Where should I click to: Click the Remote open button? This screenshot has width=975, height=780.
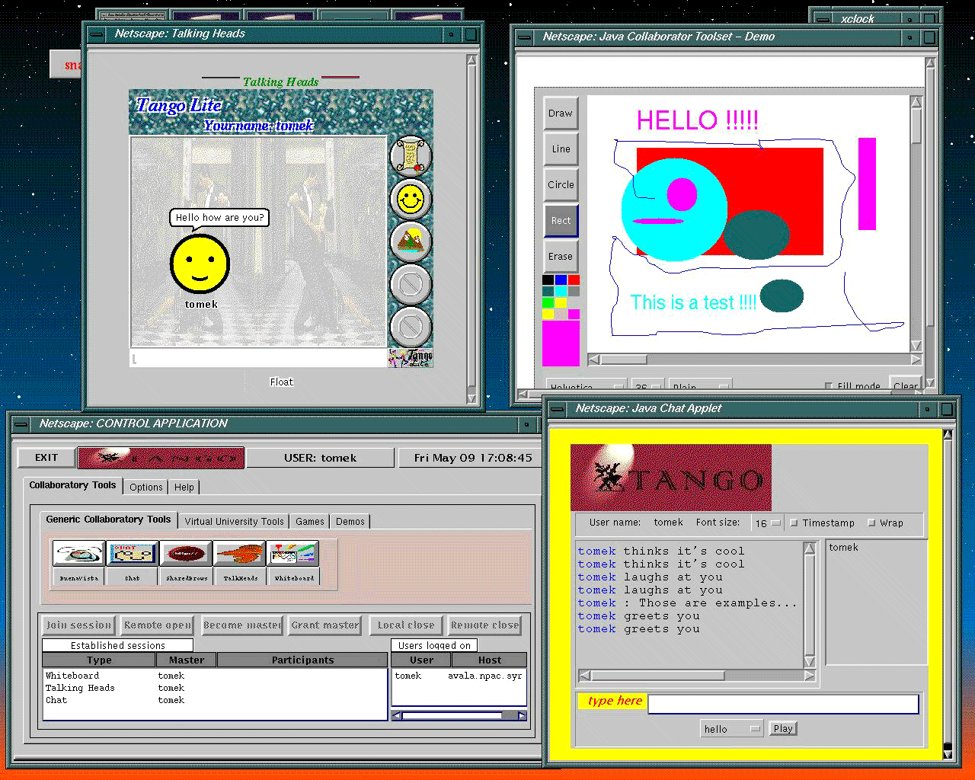(x=158, y=625)
